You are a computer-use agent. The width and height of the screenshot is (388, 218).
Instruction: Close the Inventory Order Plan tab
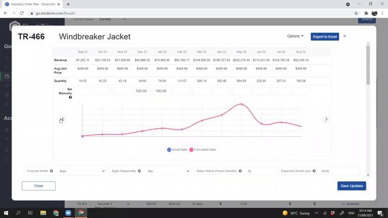click(59, 4)
